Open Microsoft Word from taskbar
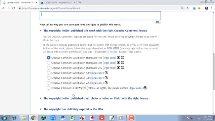Viewport: 215px width, 121px height. pyautogui.click(x=63, y=118)
